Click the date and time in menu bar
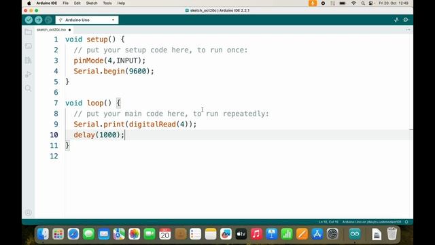The height and width of the screenshot is (245, 435). 394,3
